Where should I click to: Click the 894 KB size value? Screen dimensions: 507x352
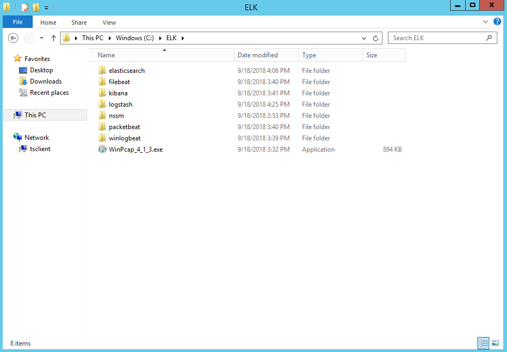392,149
